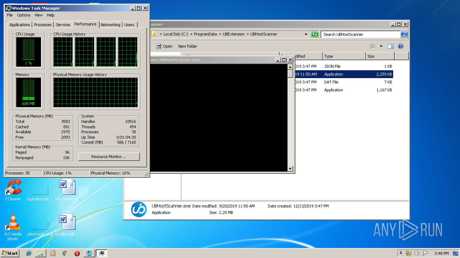
Task: Open Internet Explorer from the taskbar
Action: pos(29,253)
